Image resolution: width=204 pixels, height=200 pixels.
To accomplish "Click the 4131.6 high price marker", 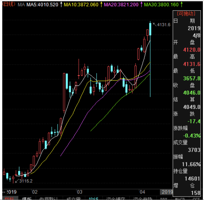I will point(162,25).
